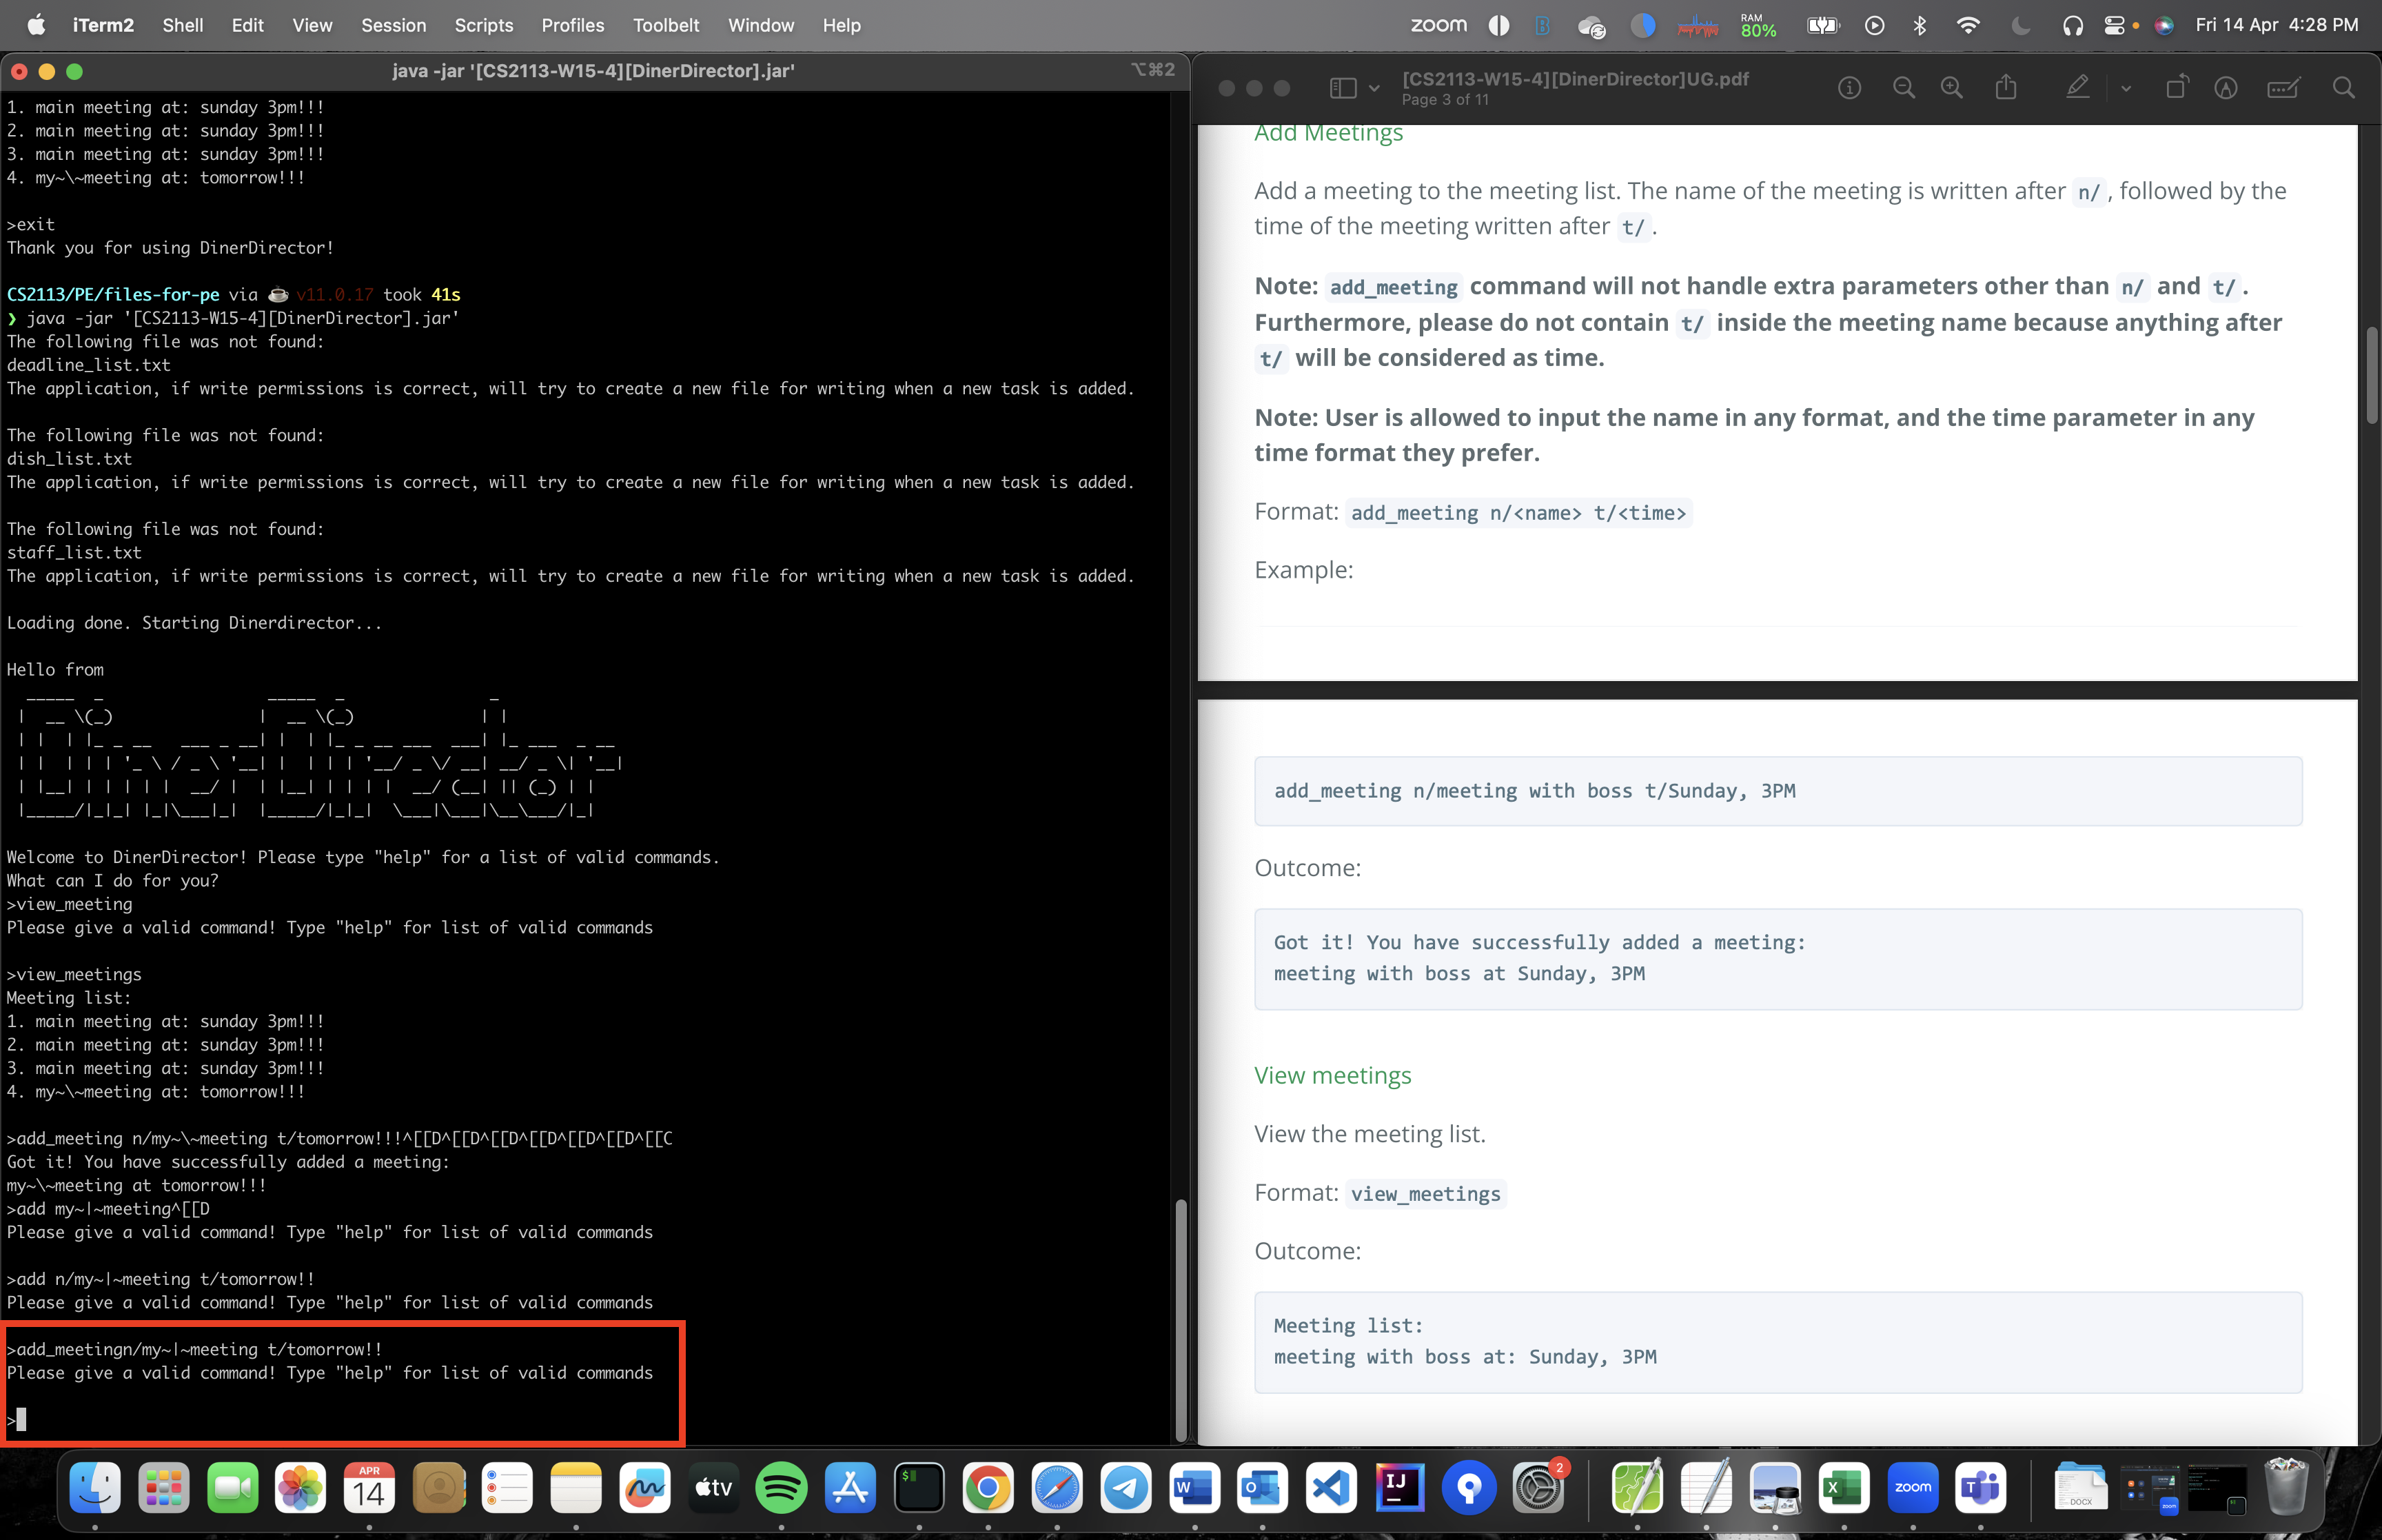This screenshot has height=1540, width=2382.
Task: Open the Profiles menu in iTerm2
Action: pyautogui.click(x=573, y=25)
